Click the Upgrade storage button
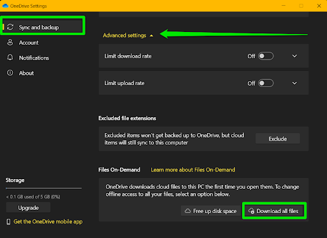Viewport: 327px width, 238px height. click(x=28, y=207)
